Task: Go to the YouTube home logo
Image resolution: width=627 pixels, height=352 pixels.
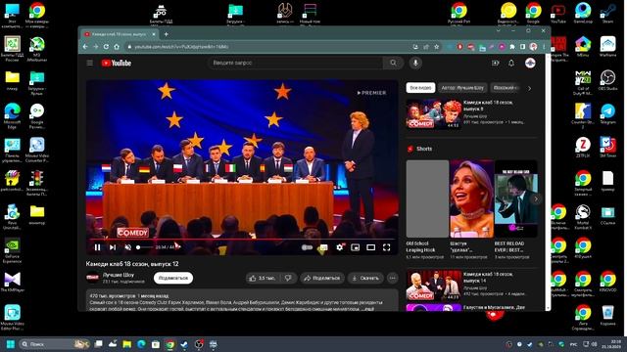Action: (x=117, y=63)
